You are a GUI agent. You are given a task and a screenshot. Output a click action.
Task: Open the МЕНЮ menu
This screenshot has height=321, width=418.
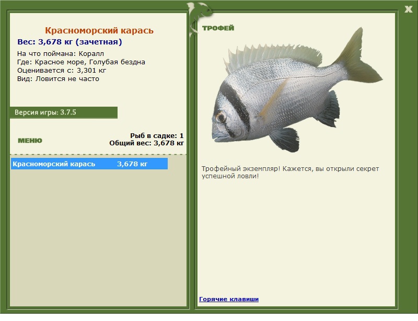[x=30, y=141]
